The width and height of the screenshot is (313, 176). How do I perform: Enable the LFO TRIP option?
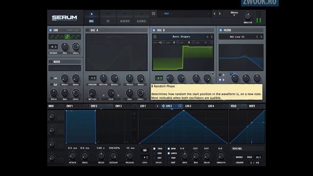coord(169,158)
